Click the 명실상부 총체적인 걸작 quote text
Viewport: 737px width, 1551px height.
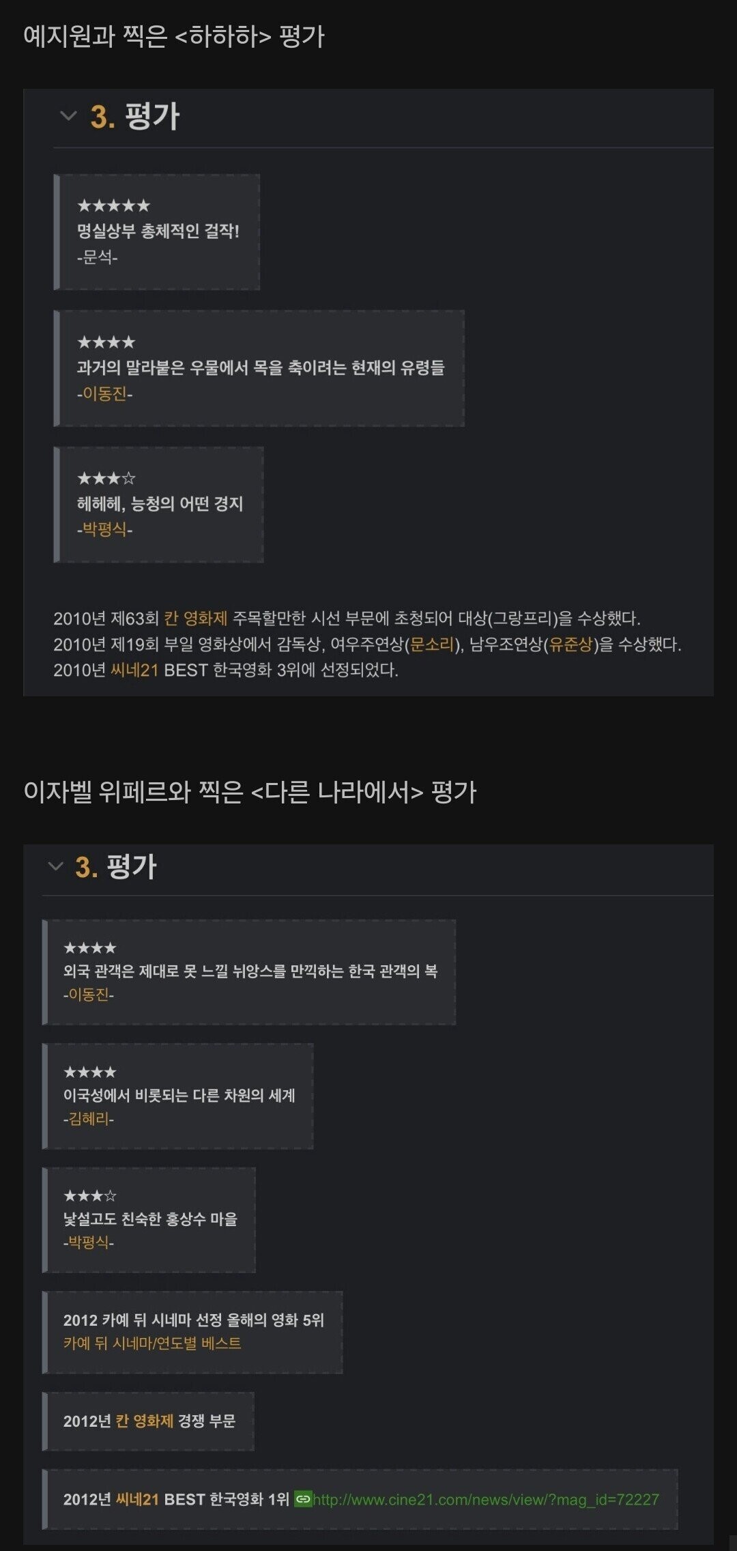[158, 231]
